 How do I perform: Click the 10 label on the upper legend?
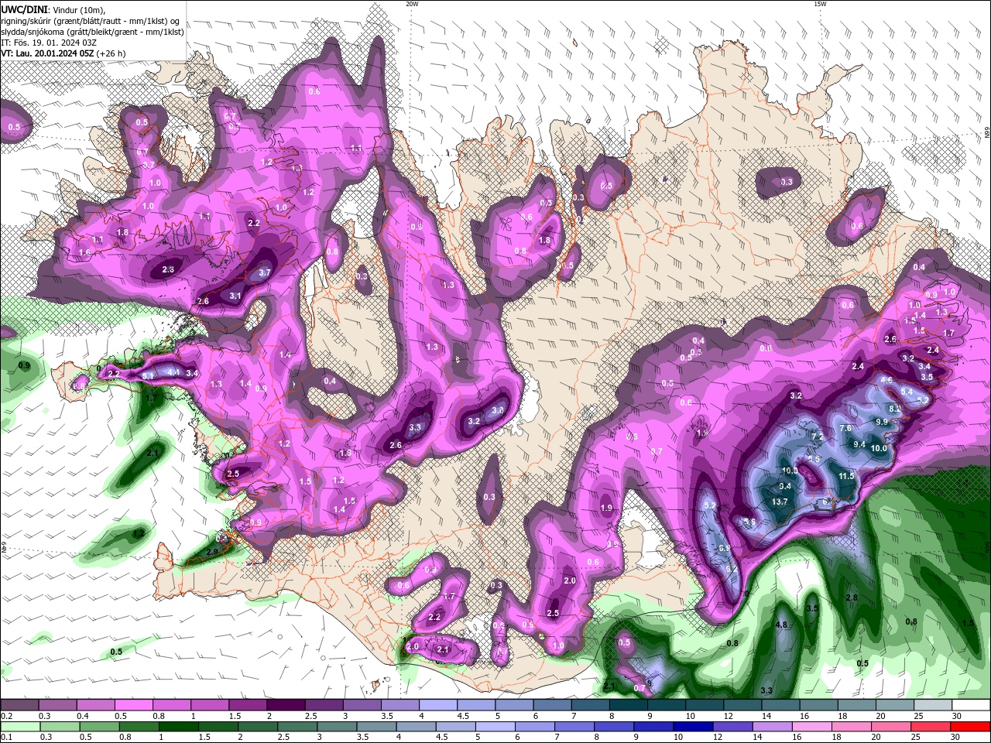pyautogui.click(x=689, y=716)
